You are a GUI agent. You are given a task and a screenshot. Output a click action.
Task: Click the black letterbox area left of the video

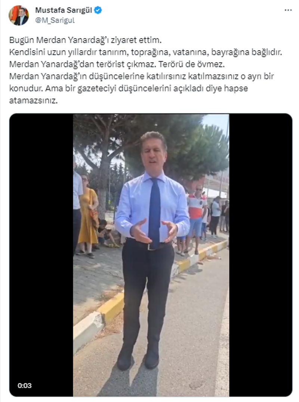click(41, 255)
